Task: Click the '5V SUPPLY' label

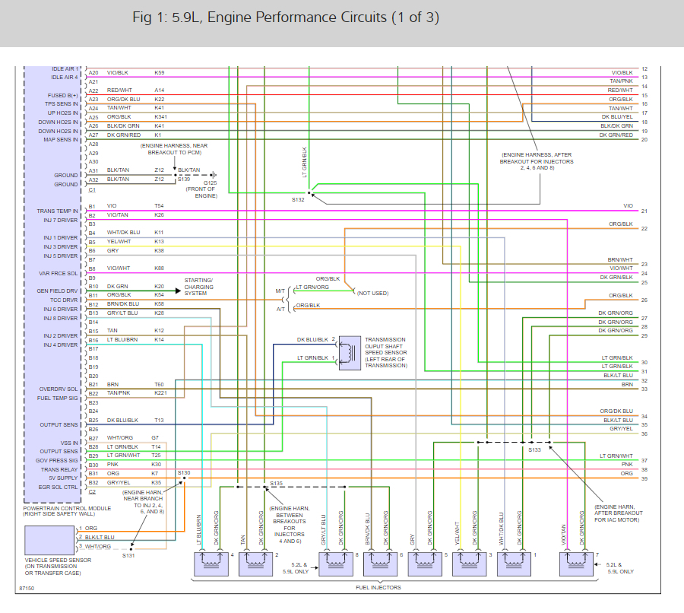Action: 64,478
